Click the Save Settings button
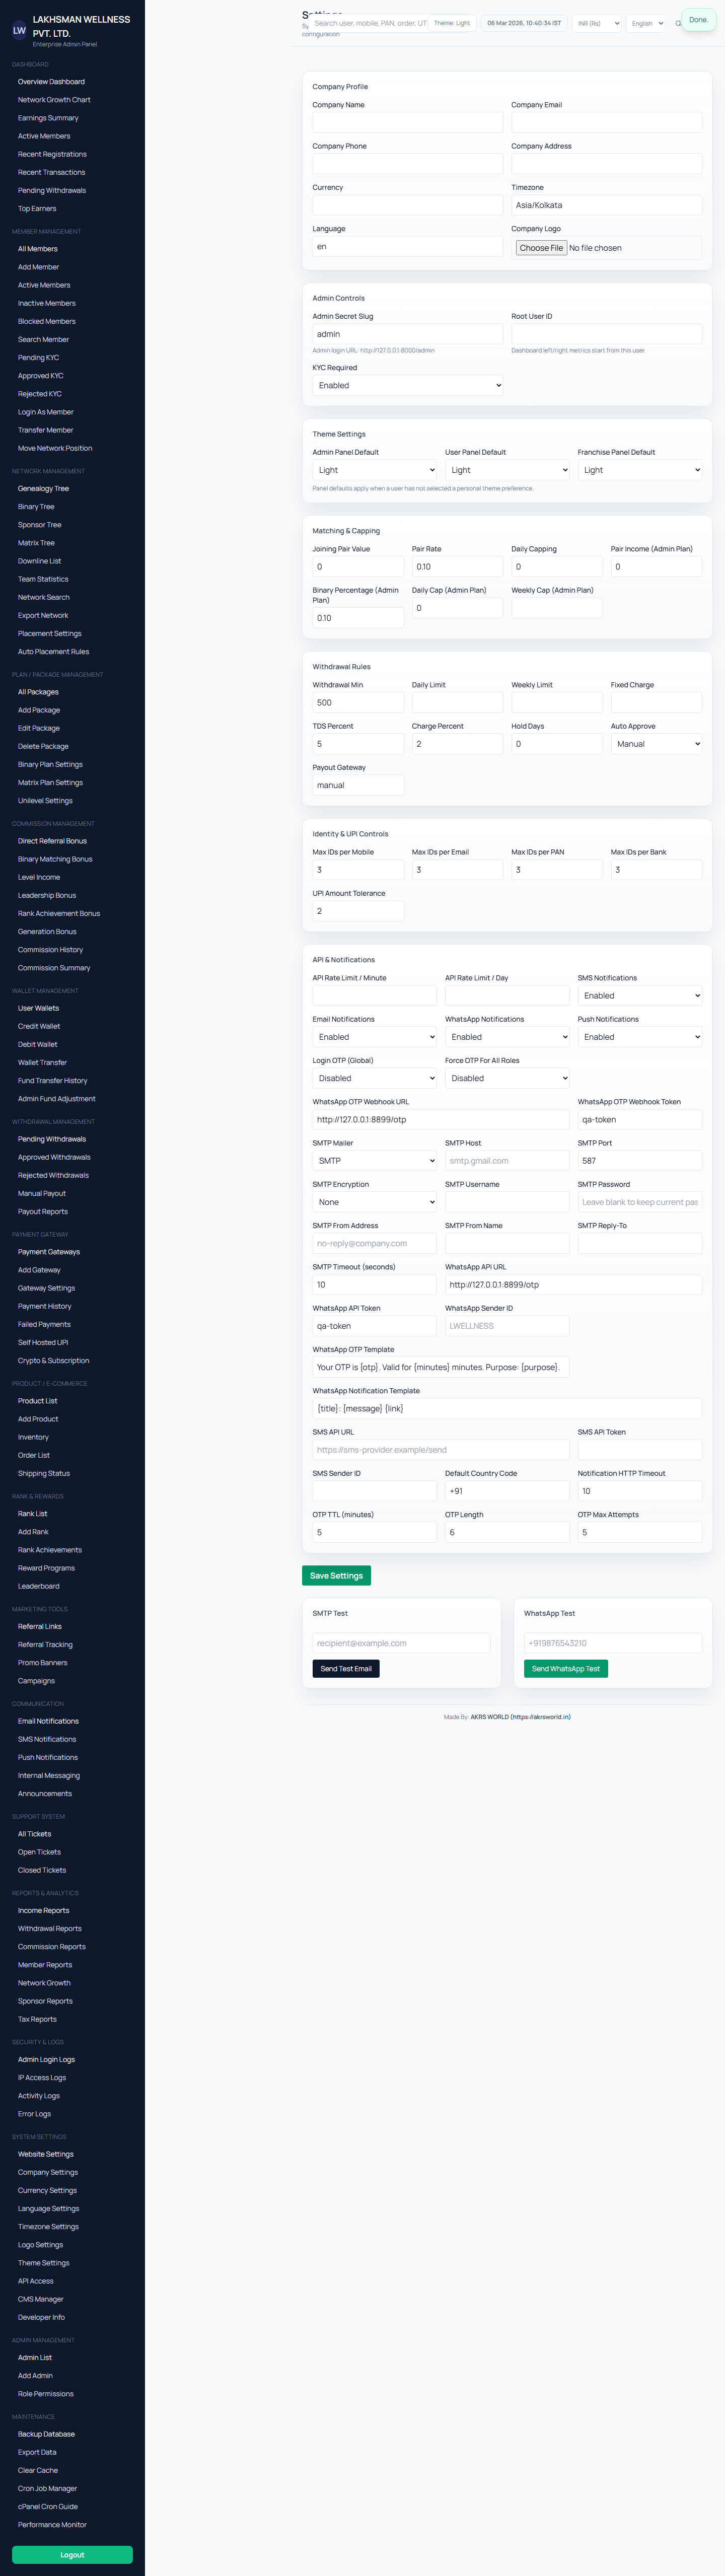The image size is (725, 2576). coord(336,1576)
